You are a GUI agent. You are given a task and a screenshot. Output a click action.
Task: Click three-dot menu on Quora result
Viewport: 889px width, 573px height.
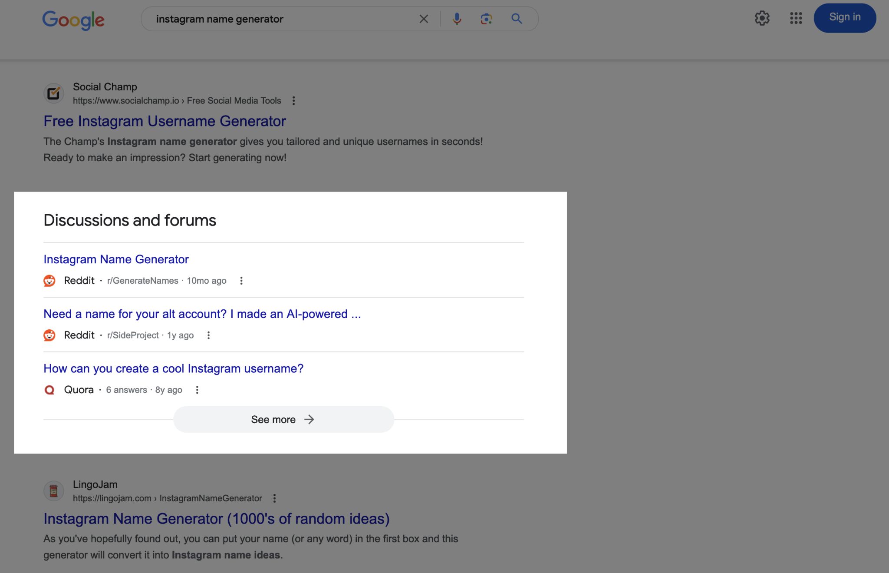pyautogui.click(x=197, y=390)
